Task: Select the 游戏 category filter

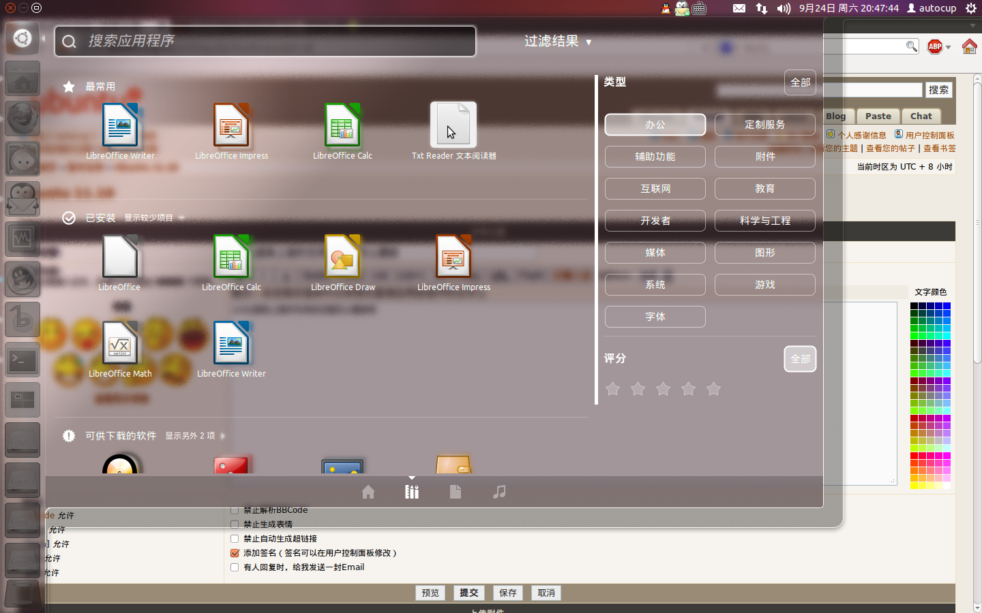Action: [764, 285]
